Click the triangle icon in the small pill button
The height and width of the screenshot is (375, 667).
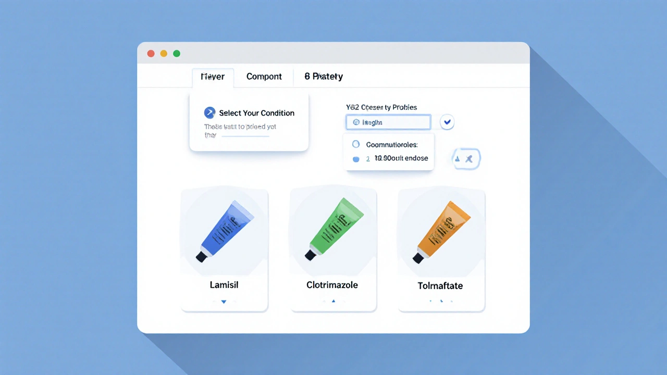click(x=458, y=159)
